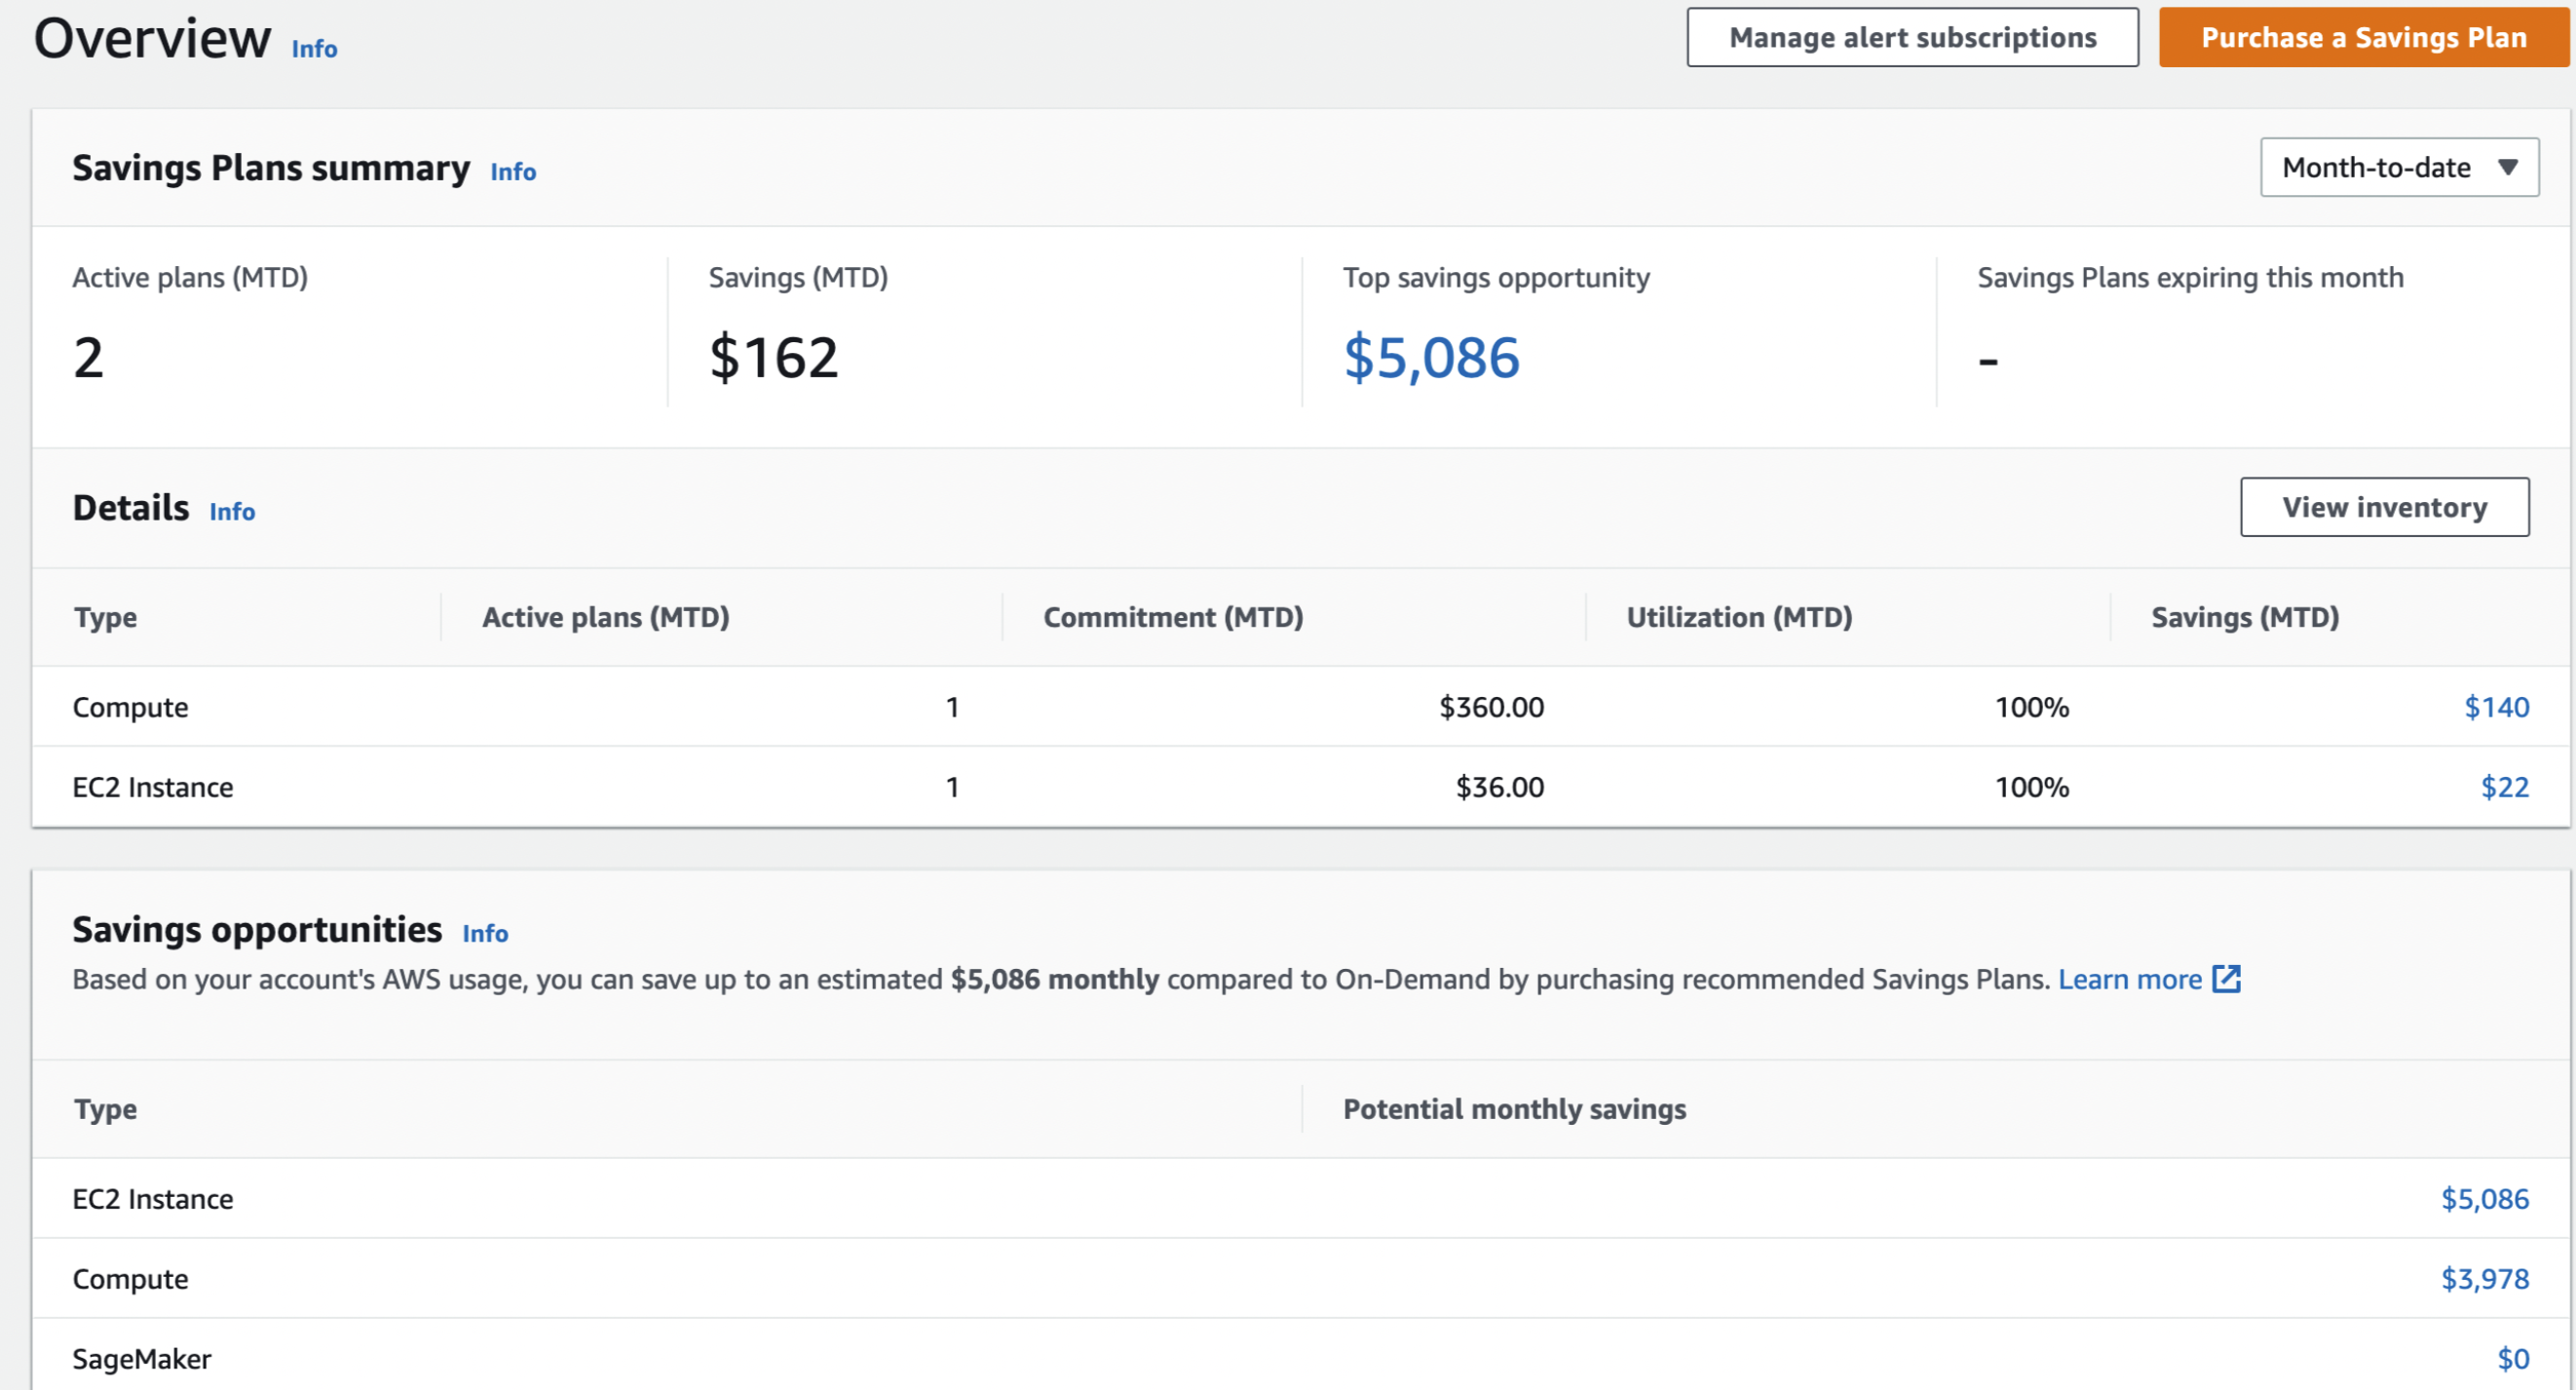The height and width of the screenshot is (1390, 2576).
Task: Select the EC2 Instance opportunities row
Action: tap(152, 1198)
